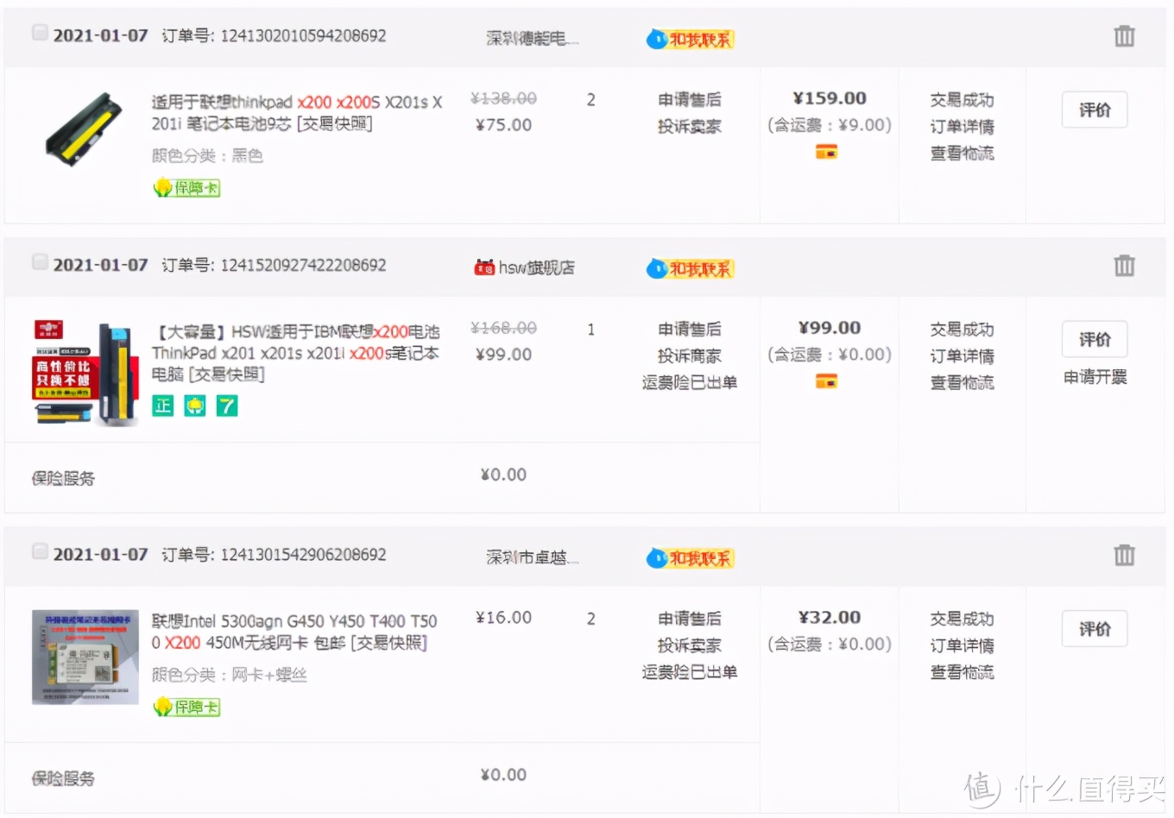The width and height of the screenshot is (1174, 818).
Task: Delete the hsw旗舰店 order with trash icon
Action: coord(1124,266)
